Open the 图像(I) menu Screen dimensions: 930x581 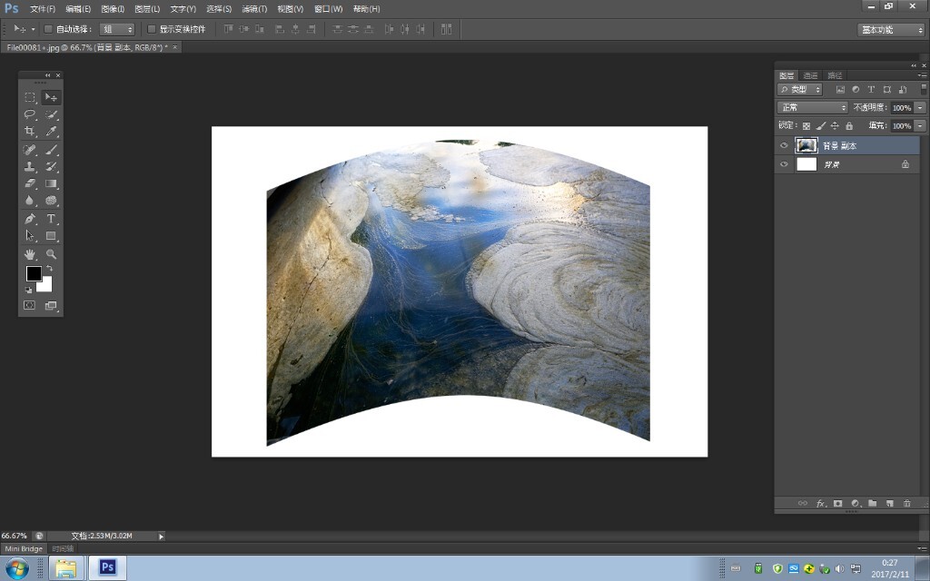[113, 9]
